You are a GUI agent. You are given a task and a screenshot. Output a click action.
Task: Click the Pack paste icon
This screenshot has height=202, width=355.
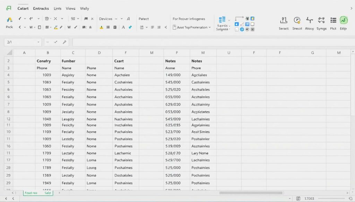point(9,20)
